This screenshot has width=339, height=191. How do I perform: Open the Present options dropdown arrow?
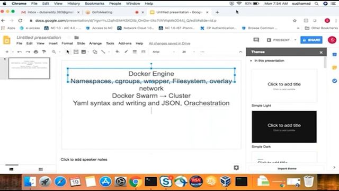(x=295, y=40)
